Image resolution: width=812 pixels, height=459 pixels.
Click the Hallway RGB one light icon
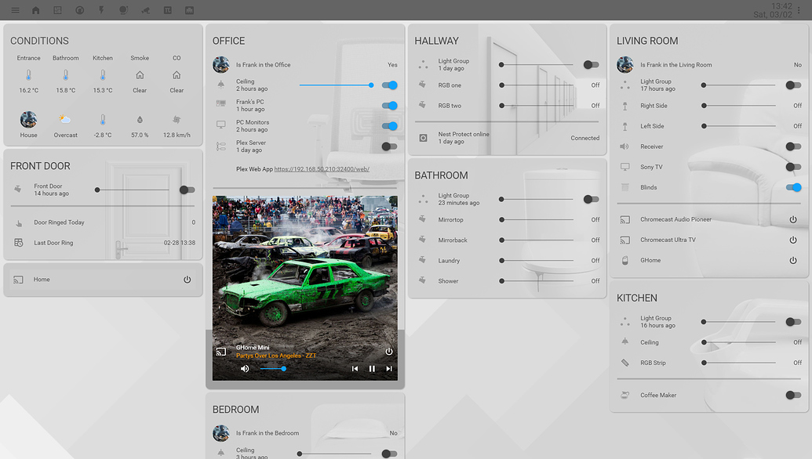[x=423, y=85]
